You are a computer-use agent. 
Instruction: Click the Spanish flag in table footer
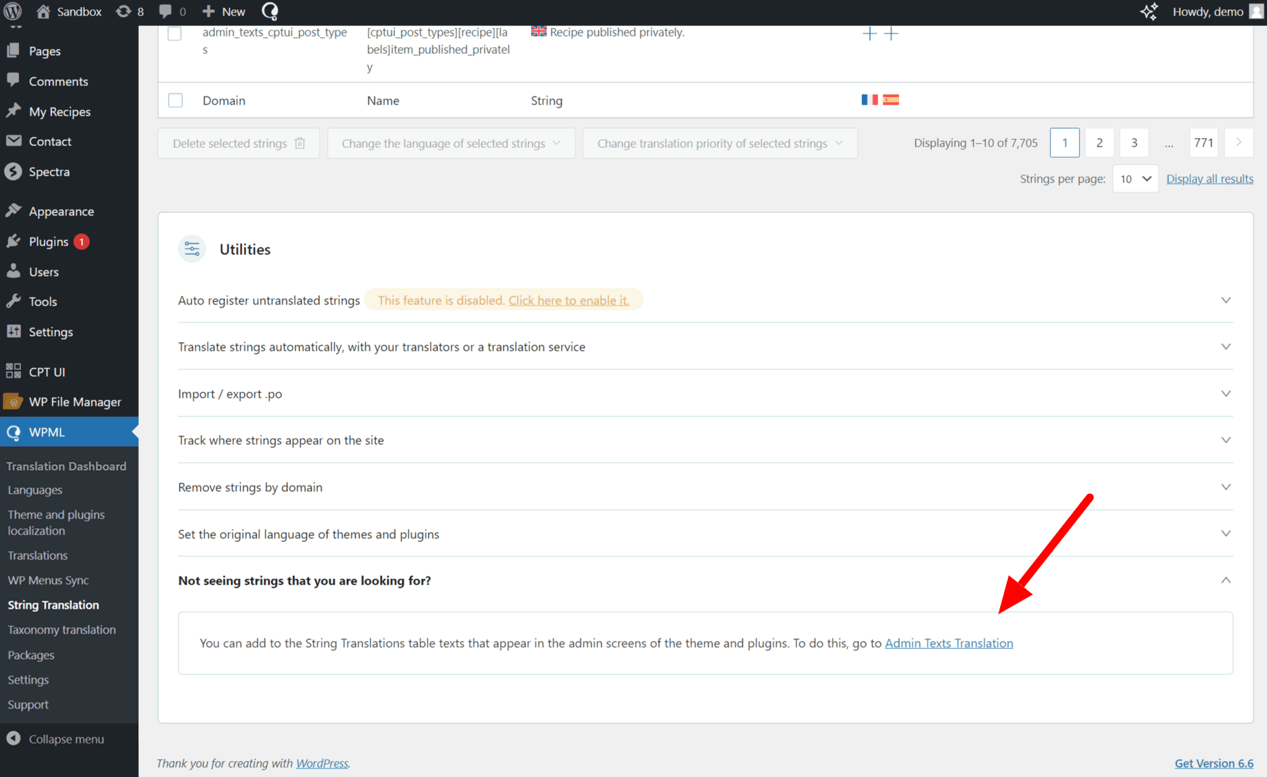click(x=891, y=100)
